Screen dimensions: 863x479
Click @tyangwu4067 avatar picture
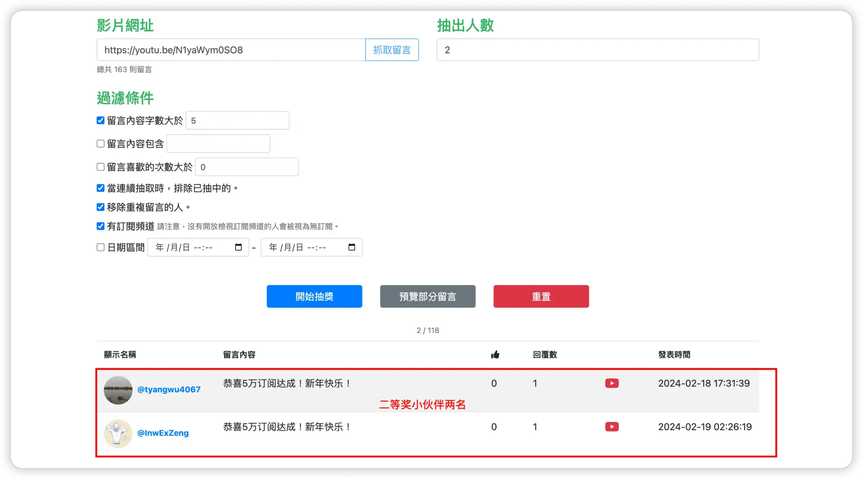coord(118,390)
